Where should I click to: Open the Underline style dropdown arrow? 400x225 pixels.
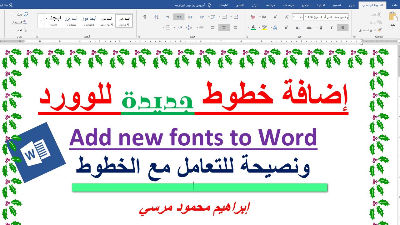[316, 27]
